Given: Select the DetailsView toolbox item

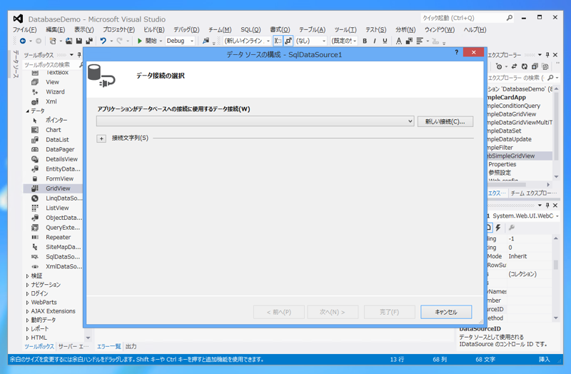Looking at the screenshot, I should tap(53, 159).
